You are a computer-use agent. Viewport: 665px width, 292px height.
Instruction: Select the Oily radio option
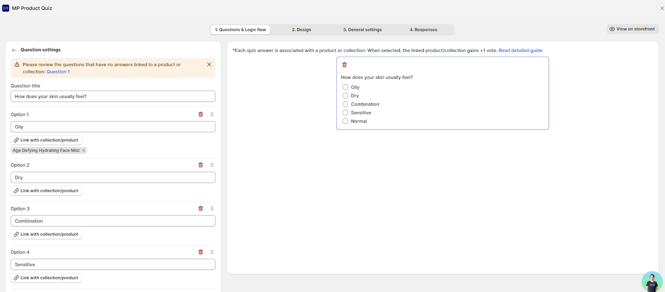click(x=345, y=87)
